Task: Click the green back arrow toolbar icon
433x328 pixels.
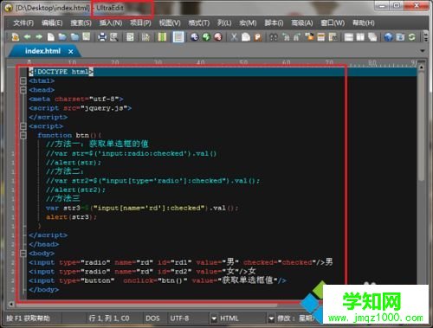Action: pyautogui.click(x=27, y=37)
